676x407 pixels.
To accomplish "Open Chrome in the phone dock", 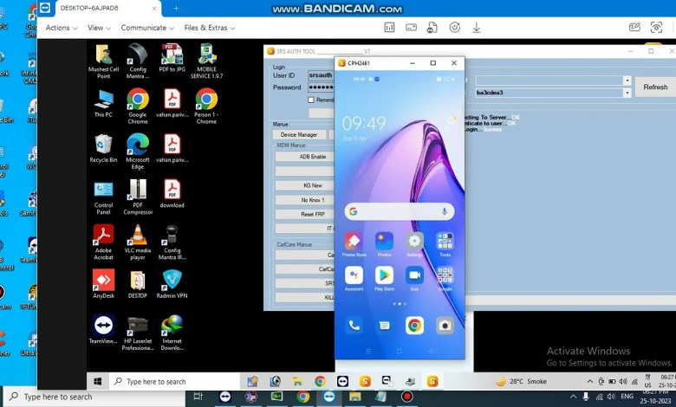I will point(414,326).
